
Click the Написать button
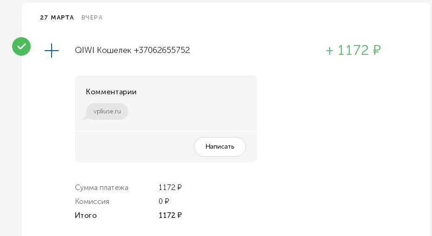(x=220, y=147)
